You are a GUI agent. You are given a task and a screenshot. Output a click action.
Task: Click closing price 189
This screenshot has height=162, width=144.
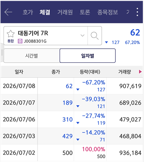click(68, 103)
